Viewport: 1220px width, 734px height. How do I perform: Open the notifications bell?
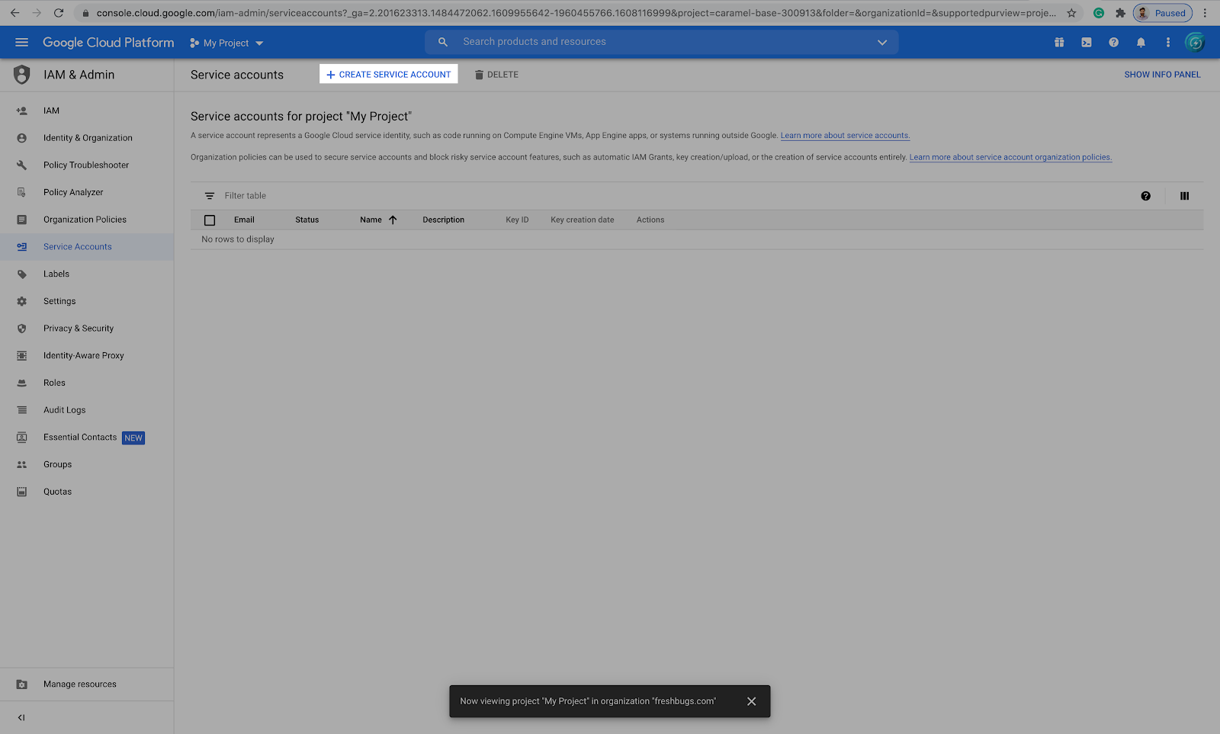click(x=1141, y=43)
